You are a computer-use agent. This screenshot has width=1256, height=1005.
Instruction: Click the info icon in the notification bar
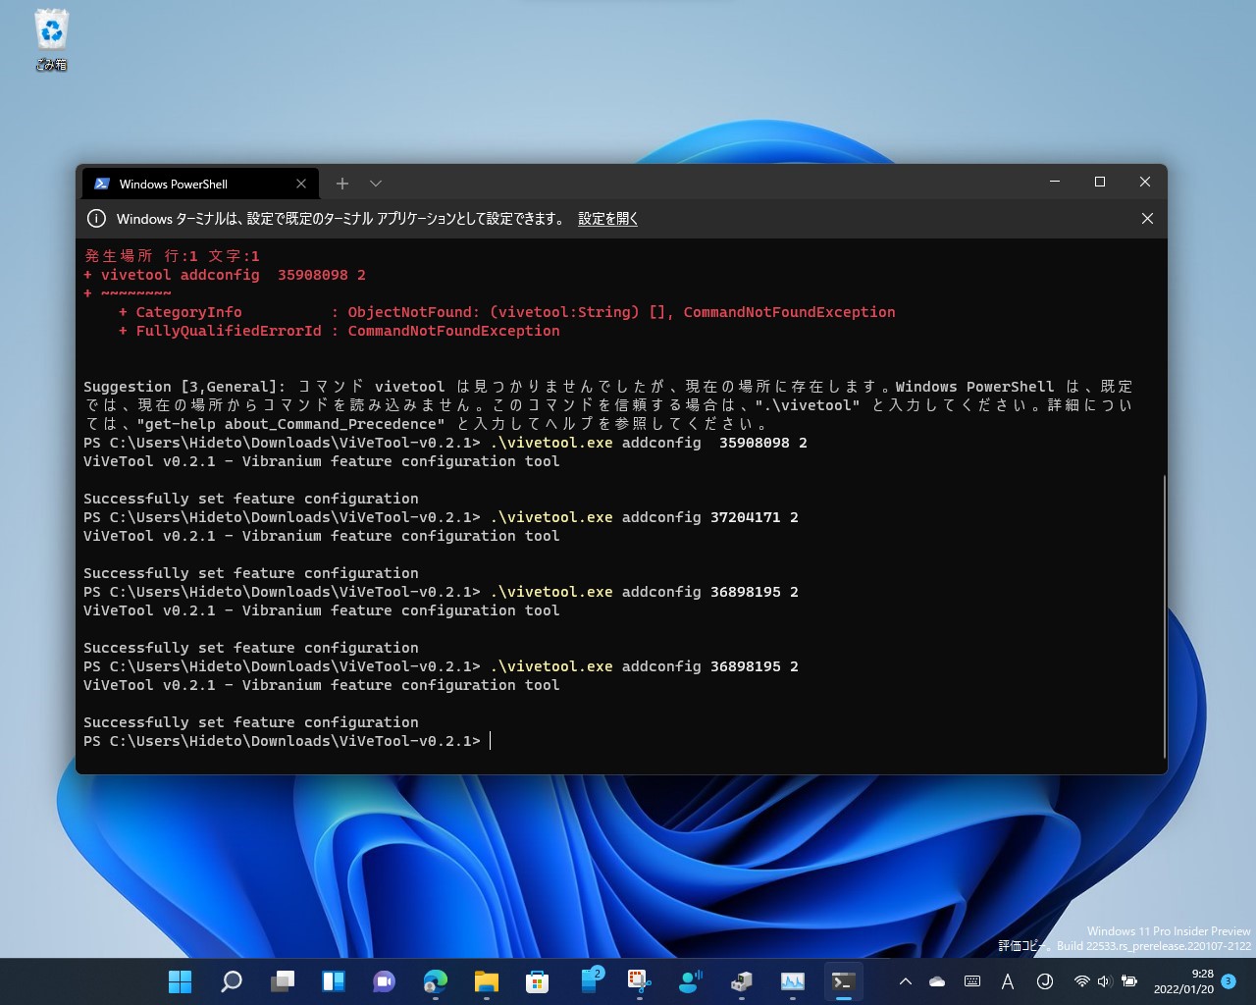tap(96, 219)
